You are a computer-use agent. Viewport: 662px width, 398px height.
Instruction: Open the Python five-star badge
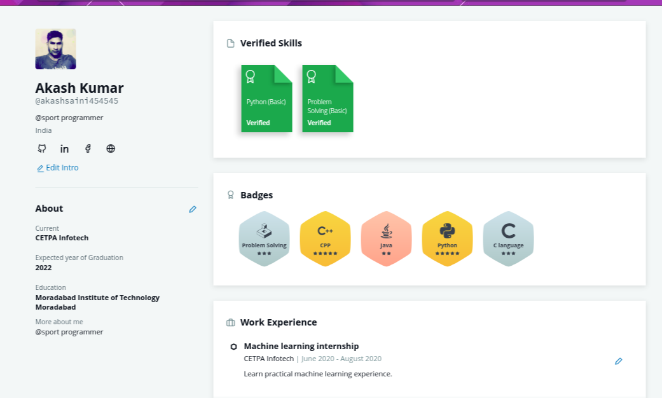click(x=447, y=239)
